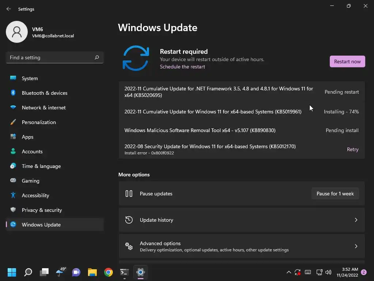Click Install error - 0x800f0922 text
The width and height of the screenshot is (374, 281).
tap(149, 153)
